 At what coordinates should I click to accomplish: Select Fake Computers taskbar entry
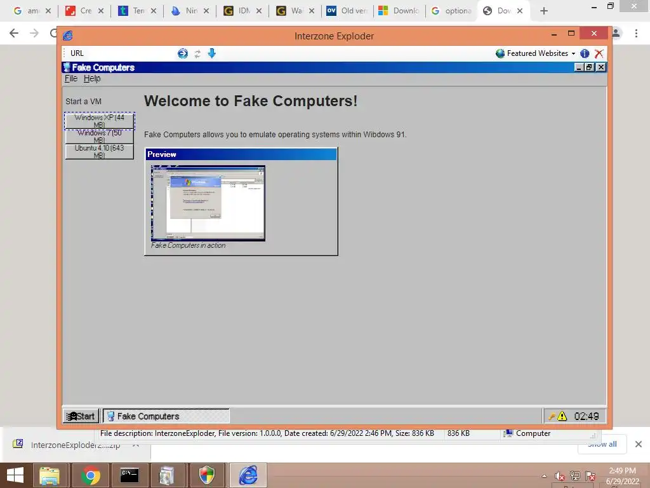(x=166, y=416)
